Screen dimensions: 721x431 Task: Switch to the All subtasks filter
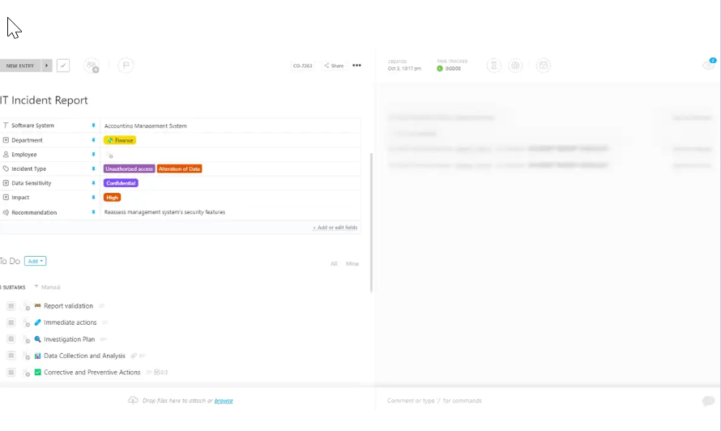pos(334,263)
